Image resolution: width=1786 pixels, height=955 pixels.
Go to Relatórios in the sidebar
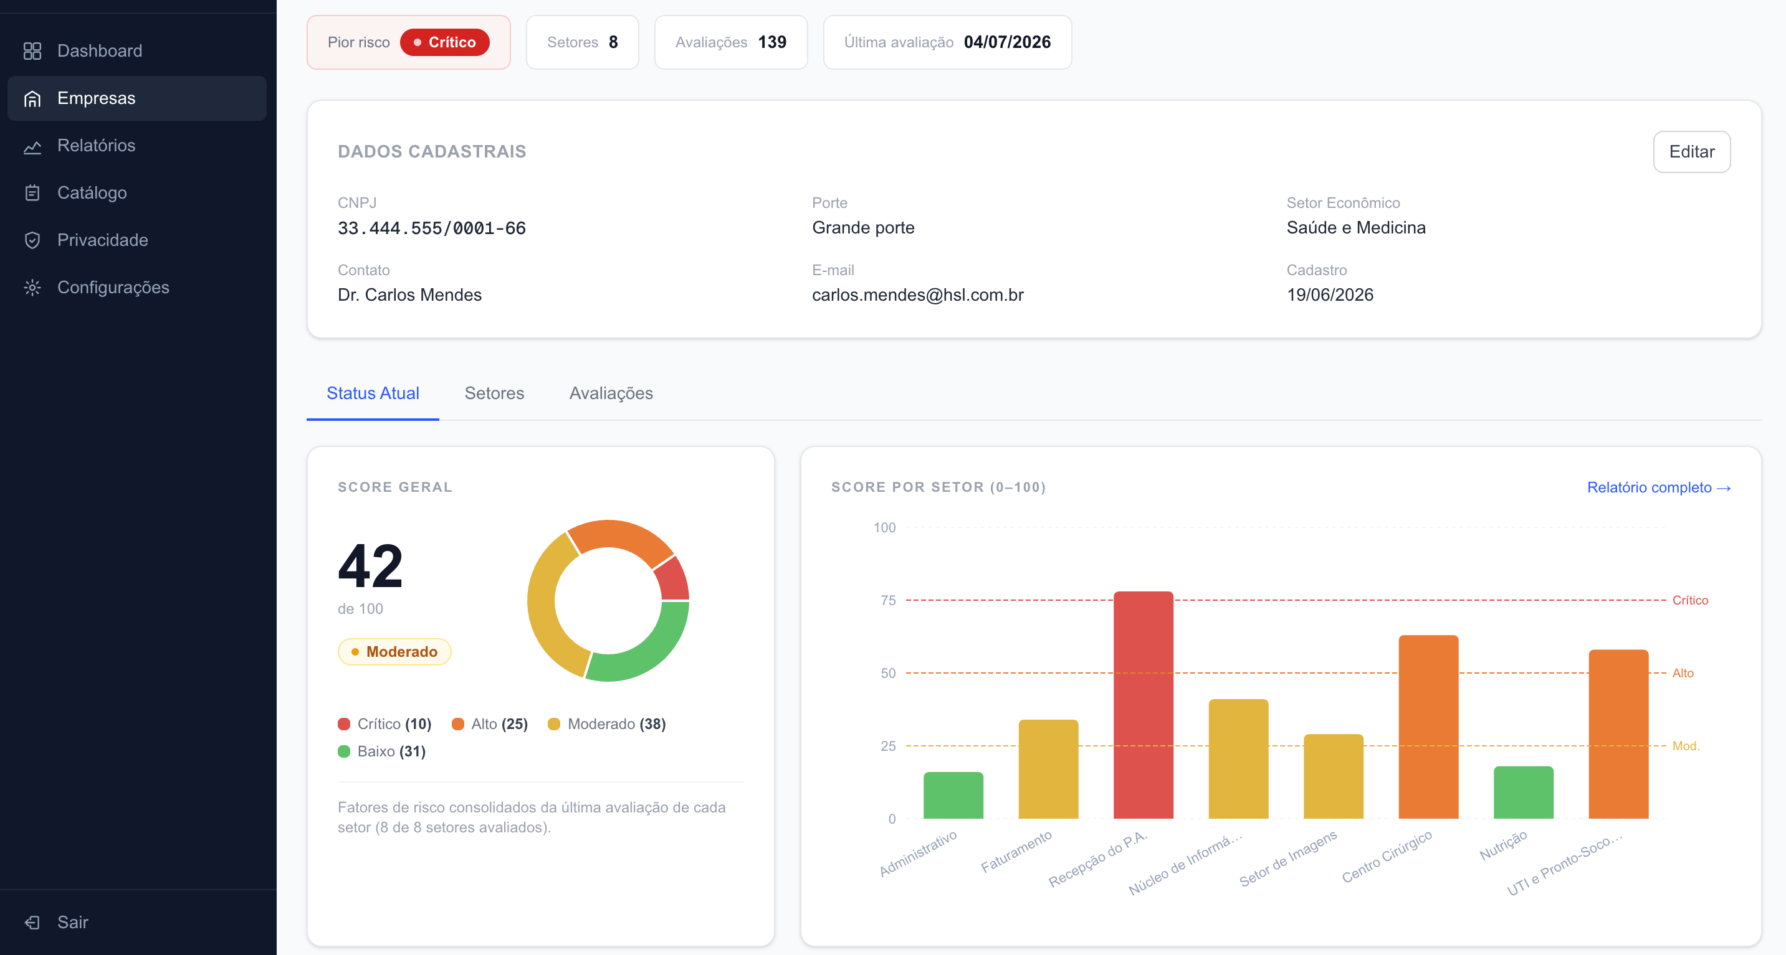click(136, 146)
